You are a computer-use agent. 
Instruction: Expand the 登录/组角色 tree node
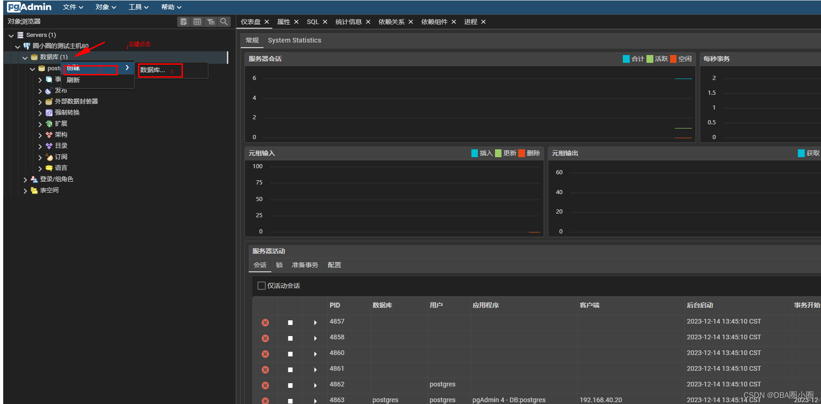click(x=25, y=179)
